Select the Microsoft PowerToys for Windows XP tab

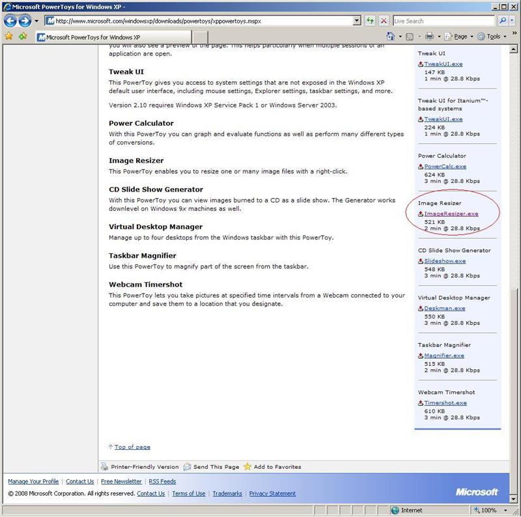tap(113, 37)
